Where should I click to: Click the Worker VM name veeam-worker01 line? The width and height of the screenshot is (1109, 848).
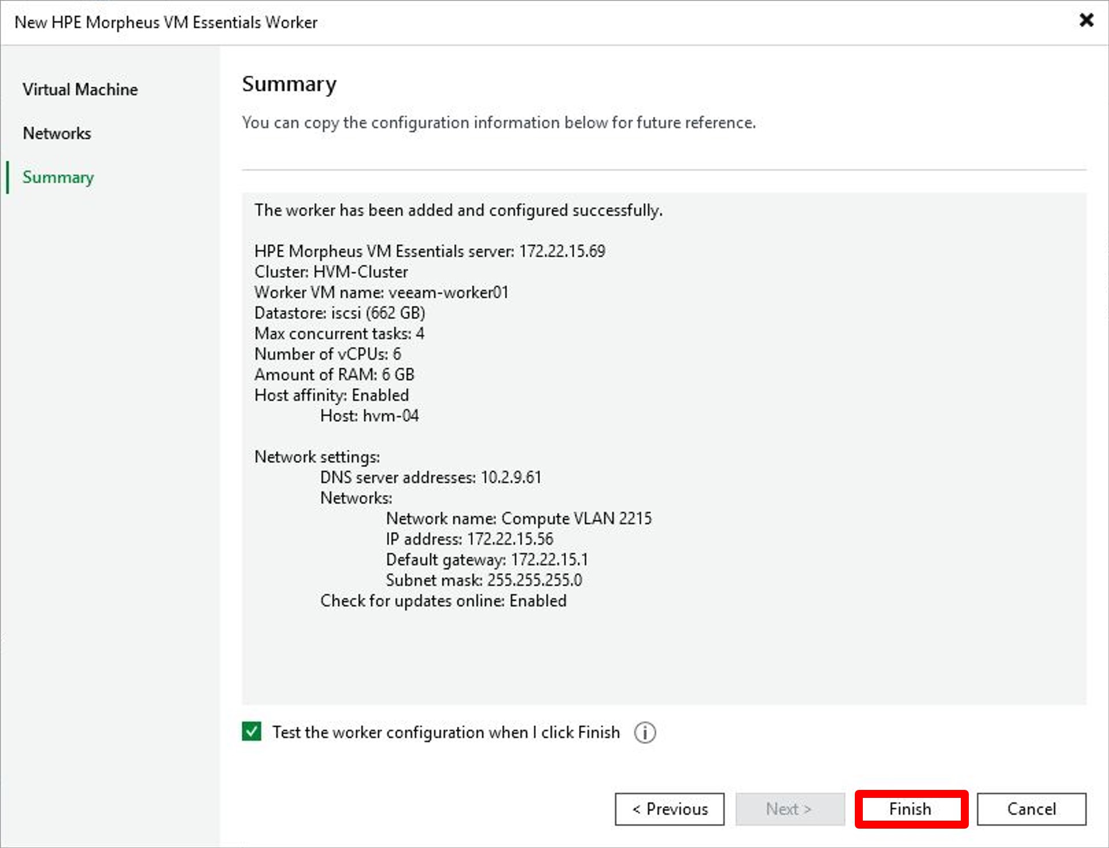382,292
